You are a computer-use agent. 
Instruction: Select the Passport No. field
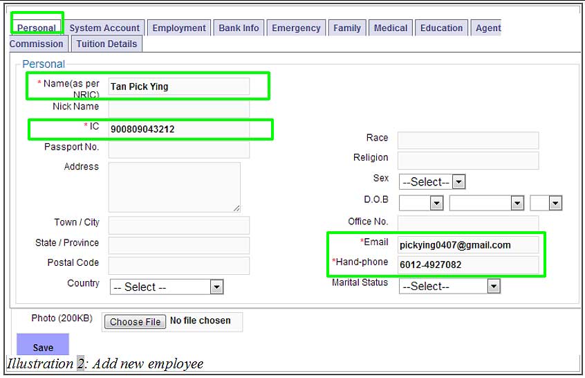[x=178, y=149]
